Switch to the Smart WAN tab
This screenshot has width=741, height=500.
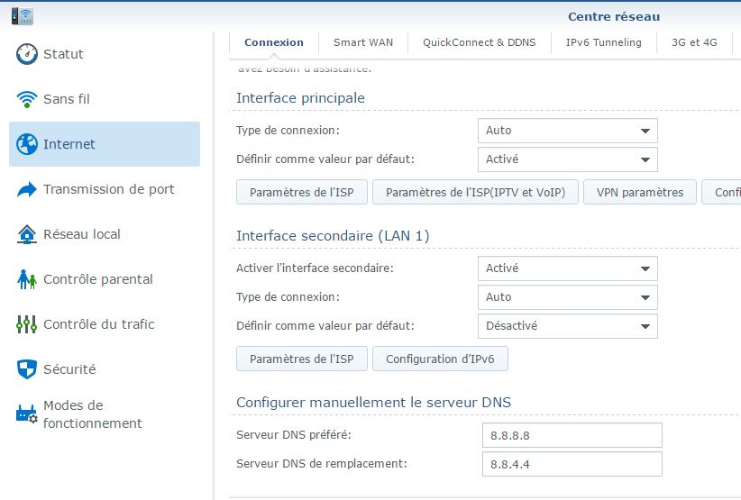362,42
